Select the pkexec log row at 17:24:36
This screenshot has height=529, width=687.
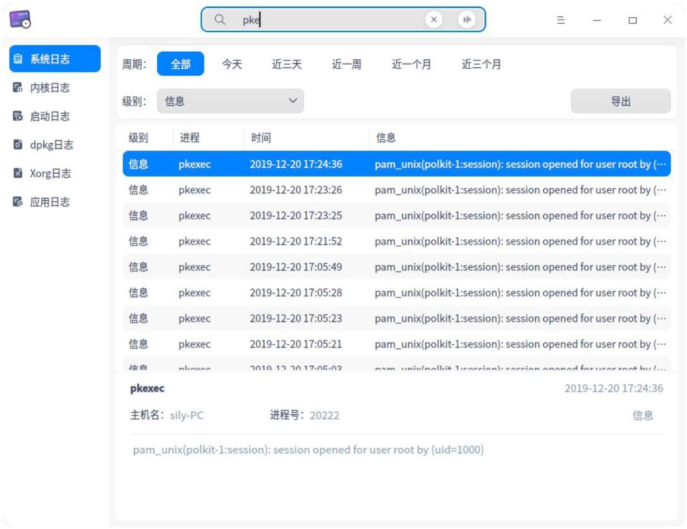[x=396, y=164]
